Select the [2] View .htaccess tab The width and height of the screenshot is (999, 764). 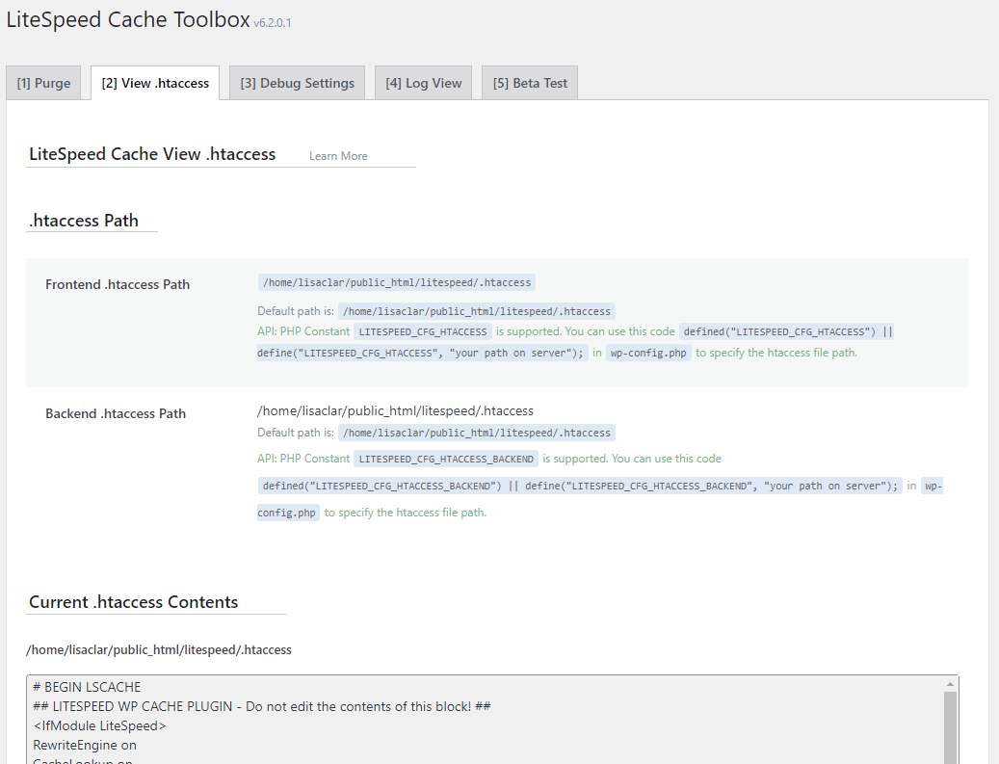(x=155, y=83)
